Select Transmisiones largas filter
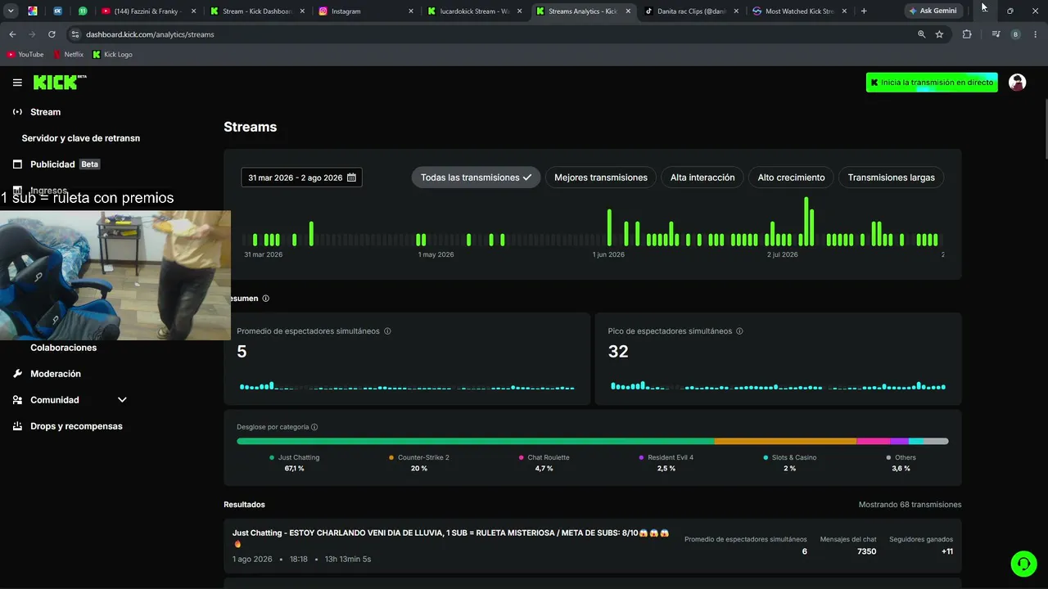This screenshot has height=589, width=1048. point(891,178)
